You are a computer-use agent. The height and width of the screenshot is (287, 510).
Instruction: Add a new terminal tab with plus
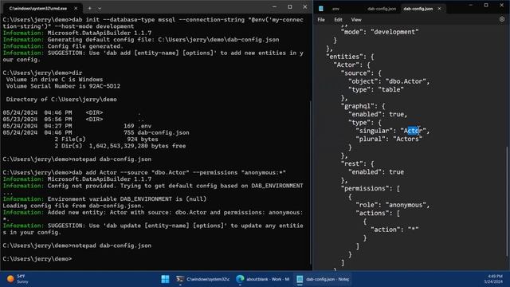pyautogui.click(x=90, y=8)
